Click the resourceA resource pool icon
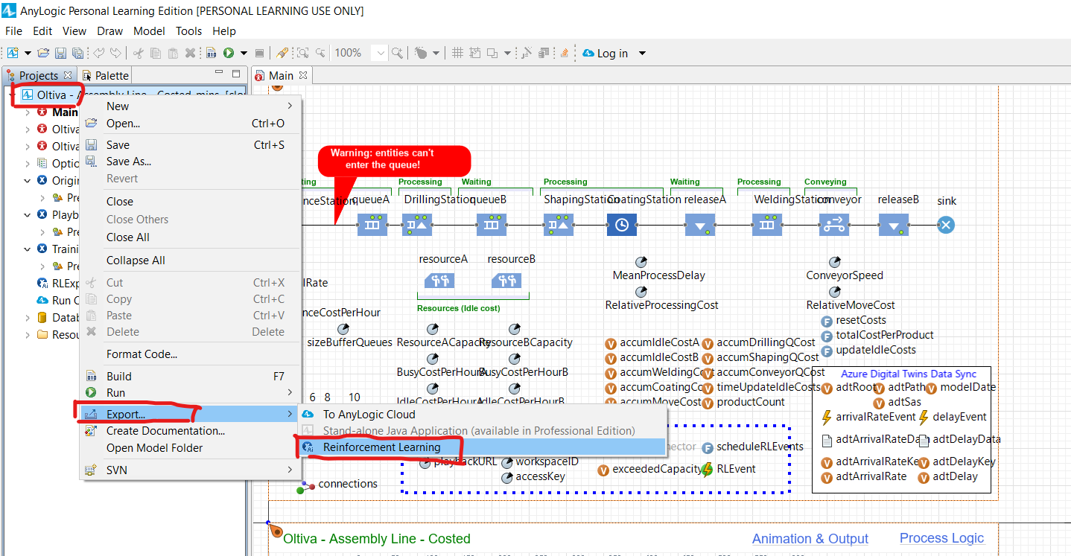The image size is (1071, 556). pos(439,281)
